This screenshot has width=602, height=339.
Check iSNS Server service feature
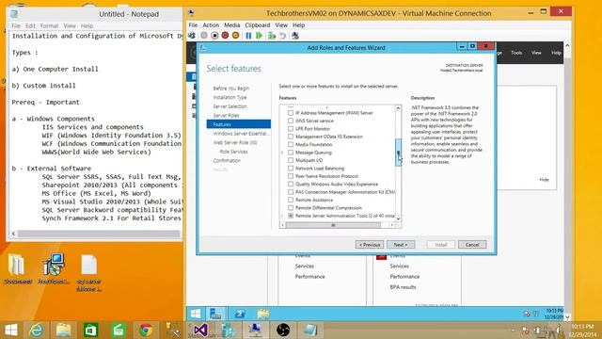[x=291, y=121]
